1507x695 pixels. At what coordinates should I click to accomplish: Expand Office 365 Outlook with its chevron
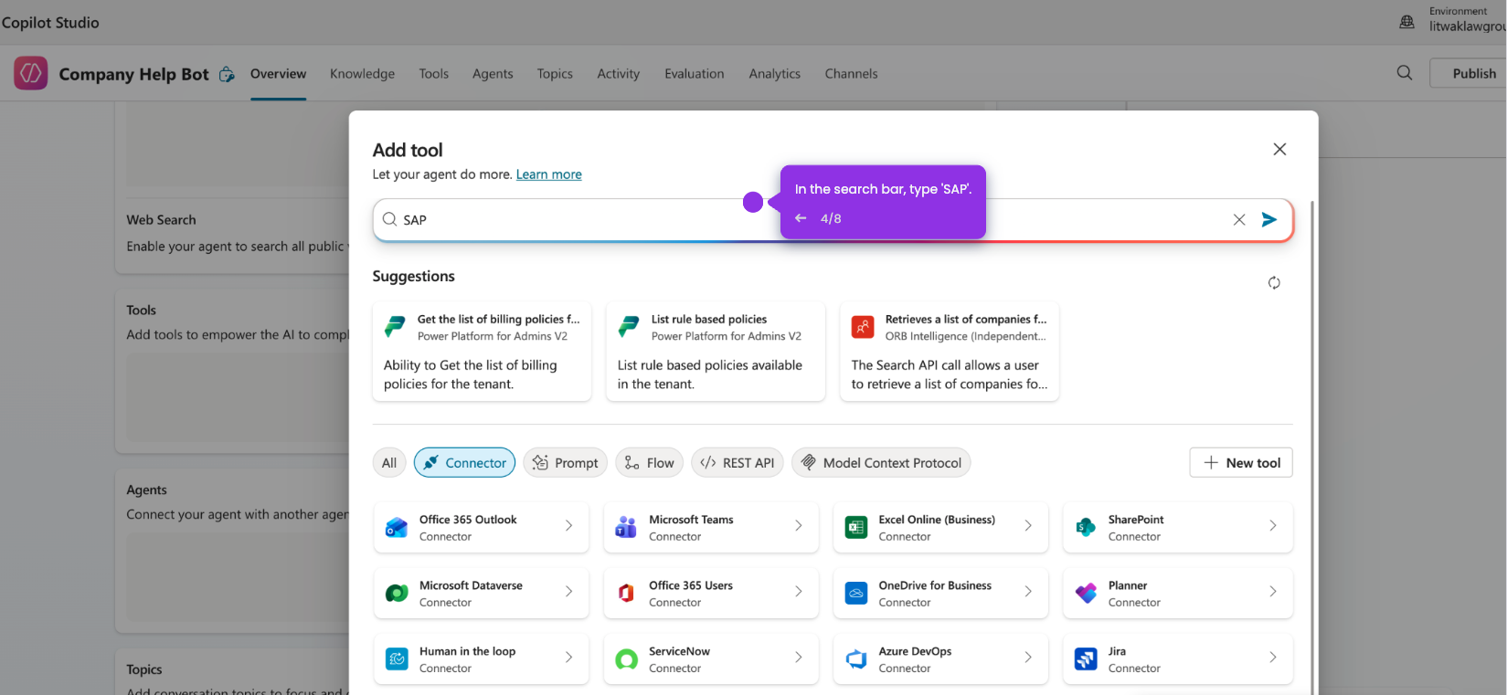tap(568, 526)
